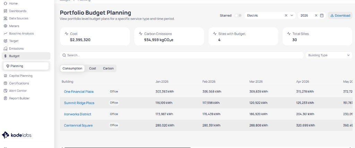
Task: Click the 303,393 kWh cell
Action: pos(165,91)
